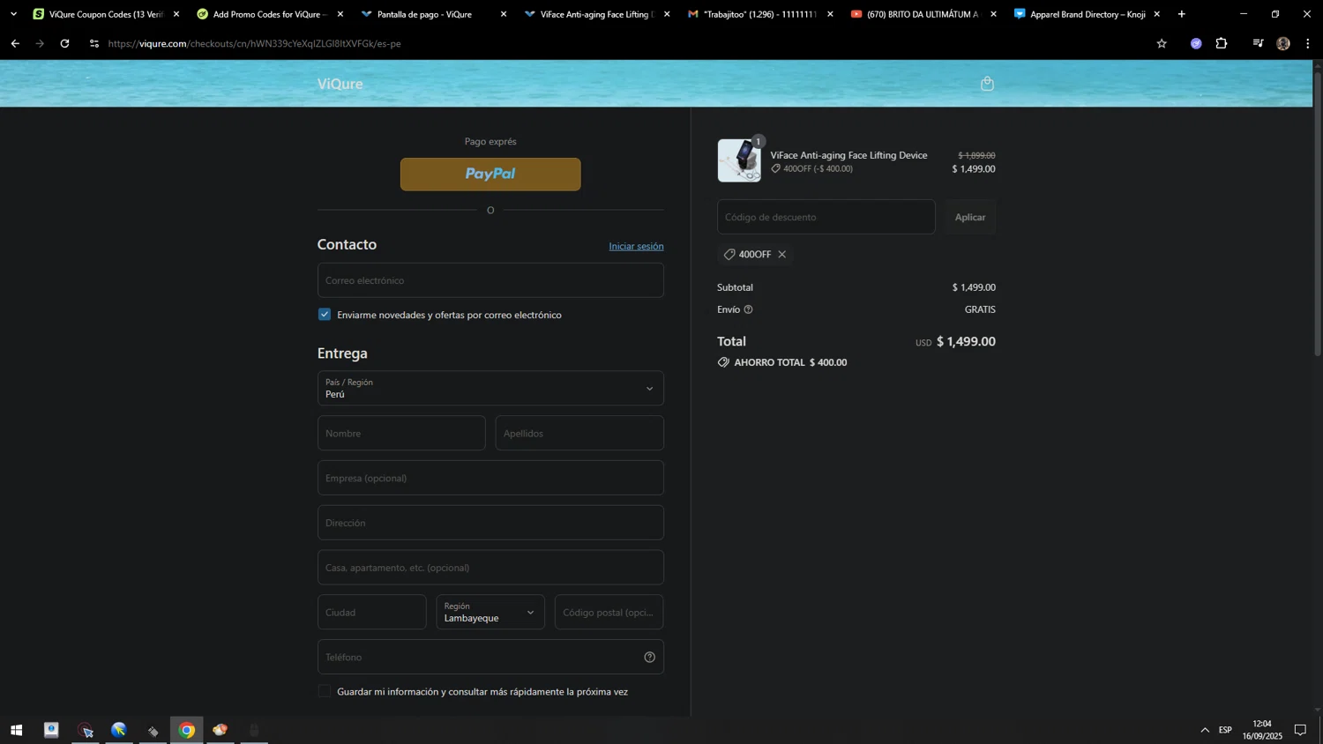Show shipping info help icon next to Envío
1323x744 pixels.
[748, 309]
